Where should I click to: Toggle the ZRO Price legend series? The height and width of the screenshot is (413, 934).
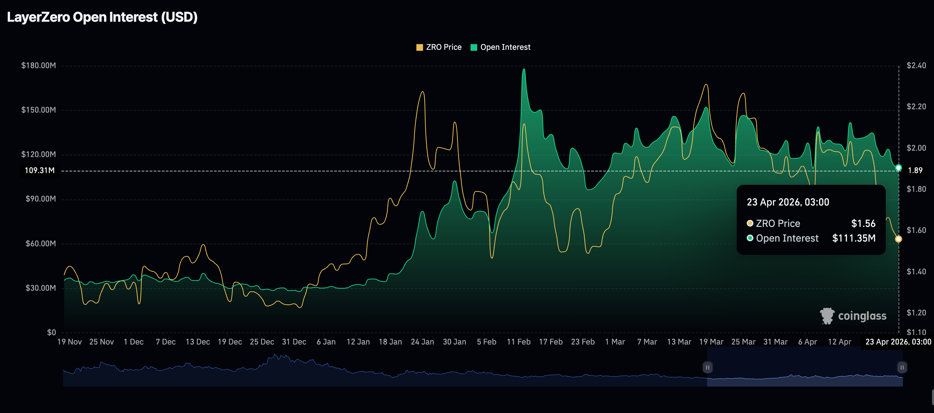tap(443, 47)
